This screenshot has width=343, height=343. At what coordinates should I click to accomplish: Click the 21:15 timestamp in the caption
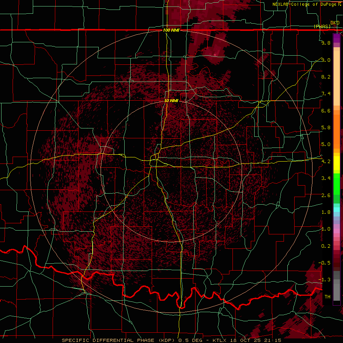(x=272, y=340)
